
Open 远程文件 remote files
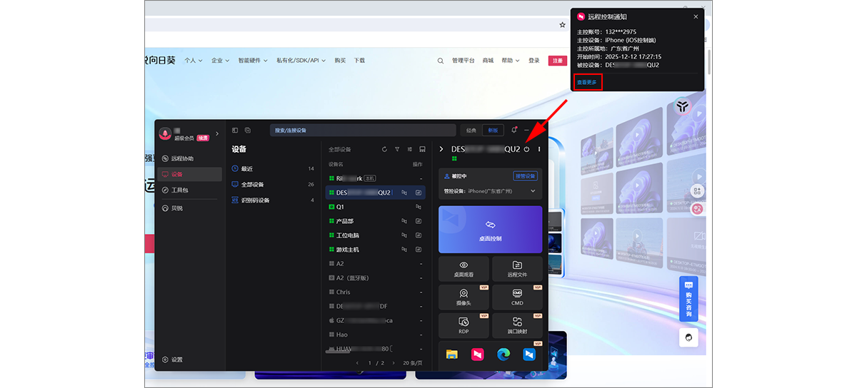(x=517, y=269)
